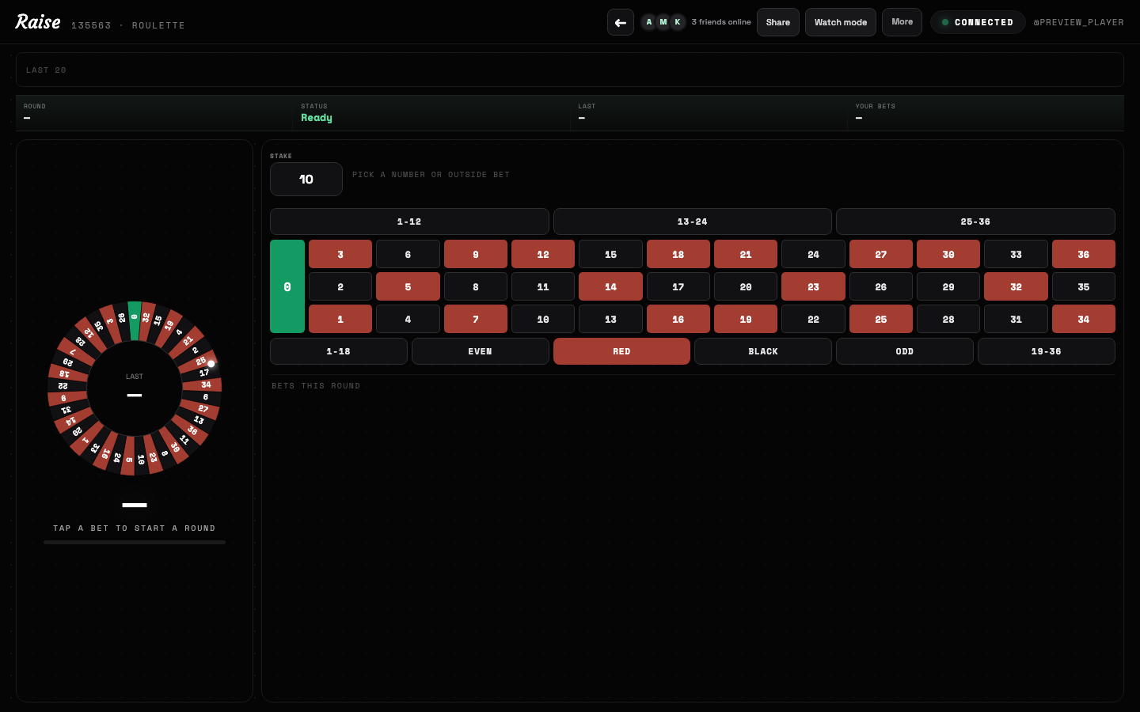Place a bet on number 27
Viewport: 1140px width, 712px height.
point(881,254)
